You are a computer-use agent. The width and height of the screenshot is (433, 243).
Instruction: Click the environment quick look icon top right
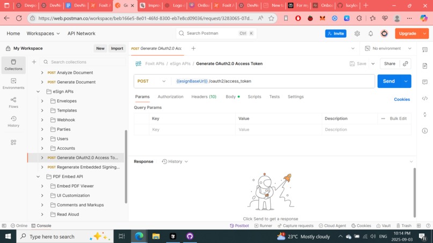click(x=425, y=49)
